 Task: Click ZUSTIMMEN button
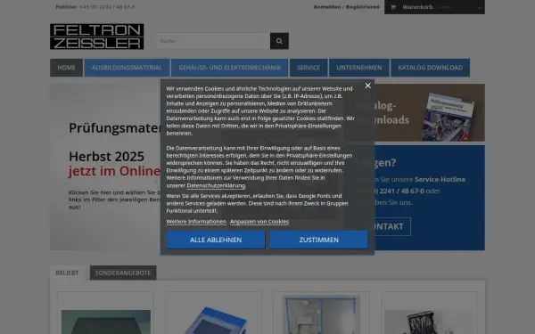tap(318, 240)
